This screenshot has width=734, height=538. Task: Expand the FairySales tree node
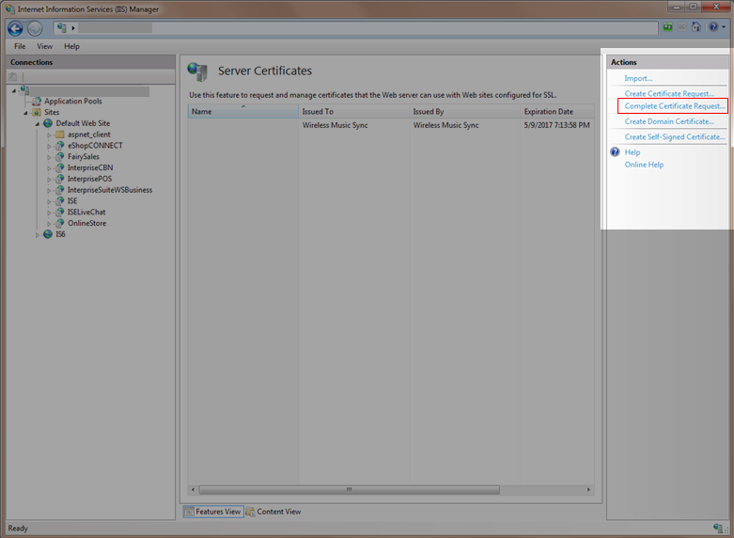coord(49,157)
